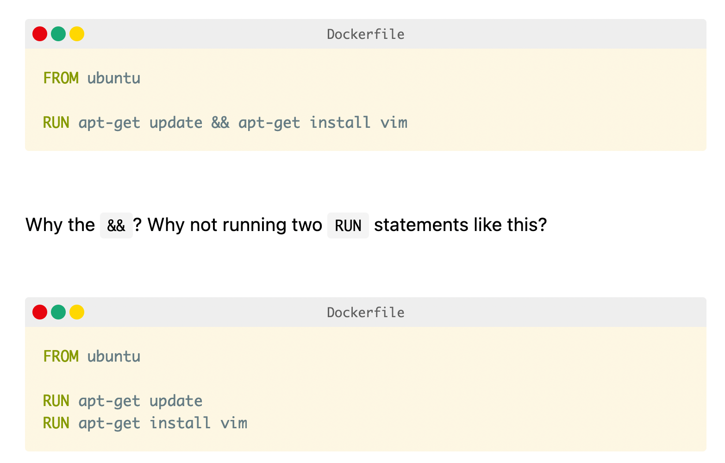Click the green dot in the second Dockerfile window

tap(58, 312)
